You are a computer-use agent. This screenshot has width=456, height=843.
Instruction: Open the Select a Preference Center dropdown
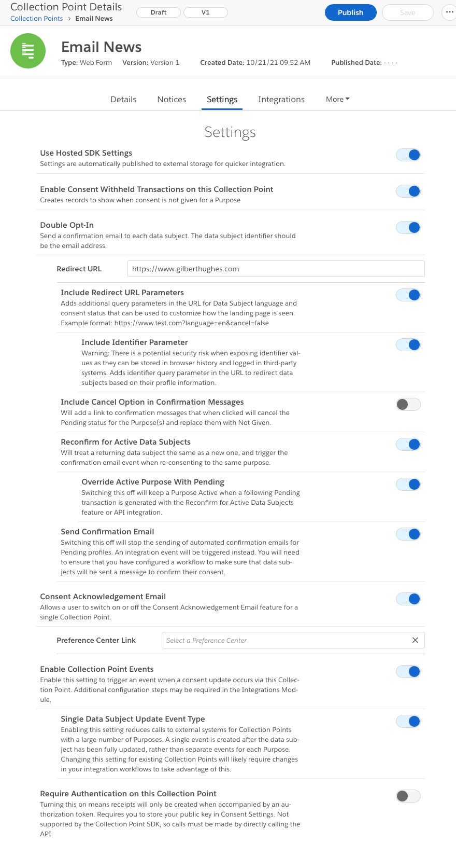pos(287,640)
